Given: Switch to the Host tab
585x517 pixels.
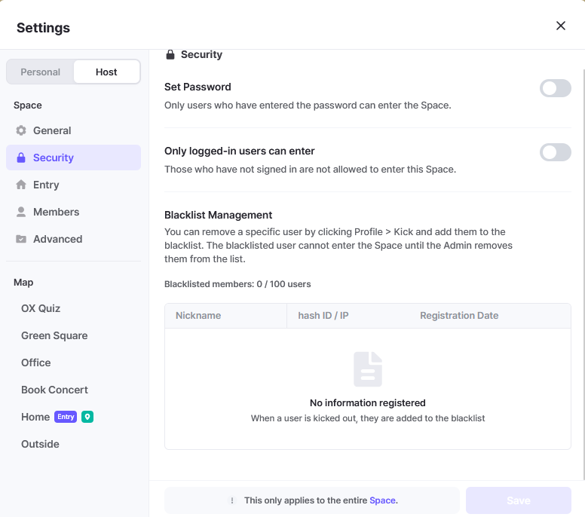Looking at the screenshot, I should tap(106, 72).
